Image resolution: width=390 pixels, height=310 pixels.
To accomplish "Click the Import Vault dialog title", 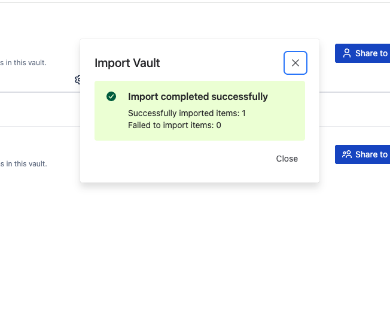I will coord(127,63).
